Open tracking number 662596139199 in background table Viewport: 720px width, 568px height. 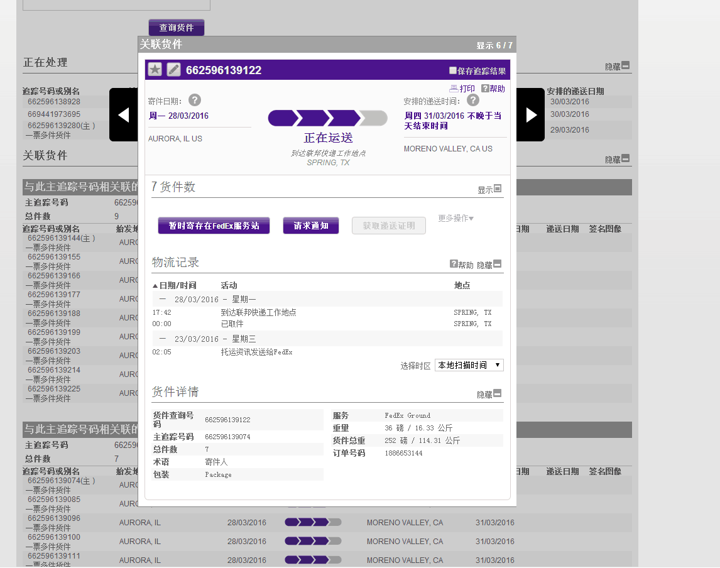pos(54,332)
